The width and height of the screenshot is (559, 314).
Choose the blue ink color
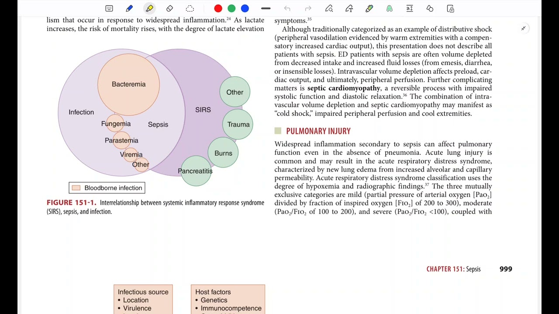click(245, 9)
